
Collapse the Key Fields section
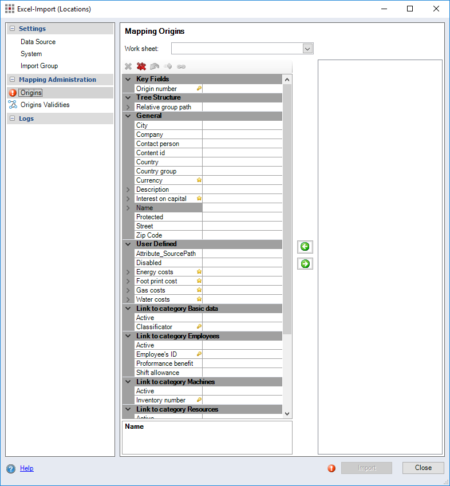pyautogui.click(x=128, y=80)
